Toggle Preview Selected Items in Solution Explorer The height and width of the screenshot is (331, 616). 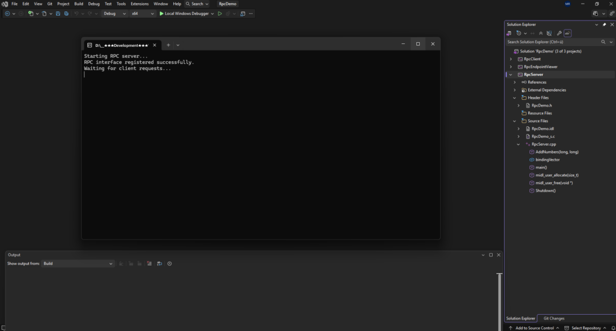tap(567, 34)
